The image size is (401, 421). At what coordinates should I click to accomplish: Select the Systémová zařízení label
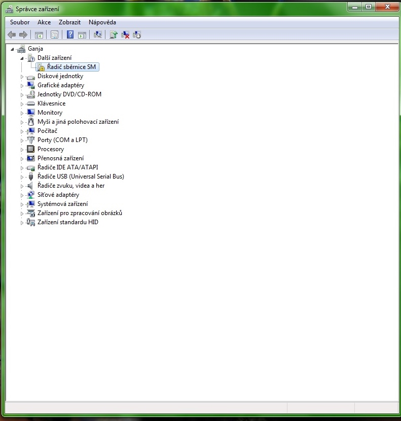(62, 204)
